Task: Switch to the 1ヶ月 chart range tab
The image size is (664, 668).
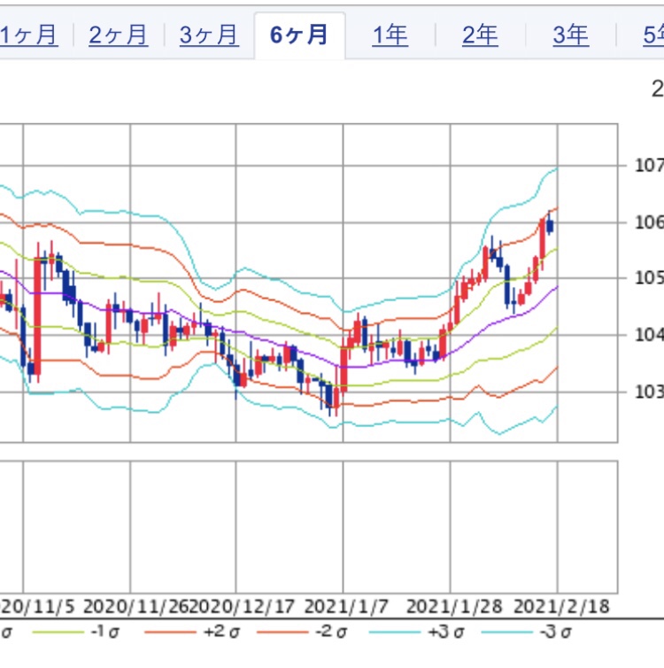Action: point(29,35)
